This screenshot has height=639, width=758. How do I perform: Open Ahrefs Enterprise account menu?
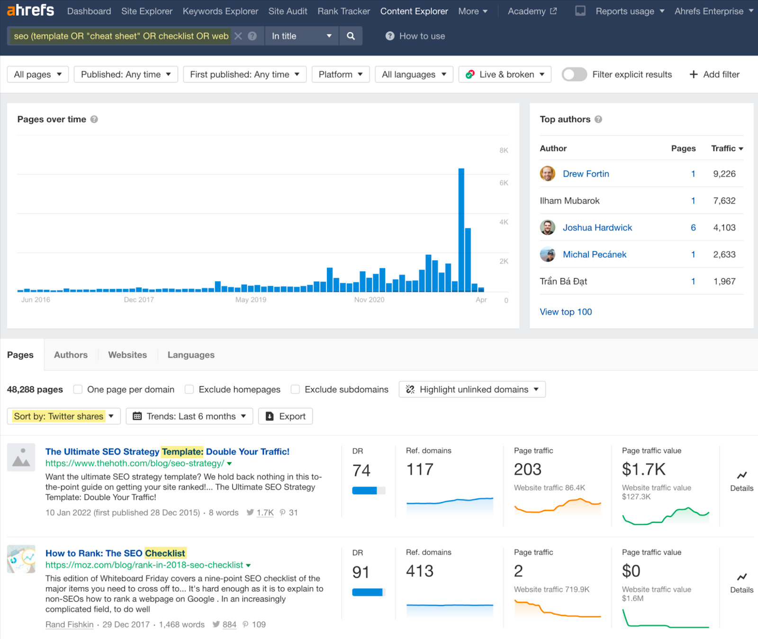pos(714,11)
